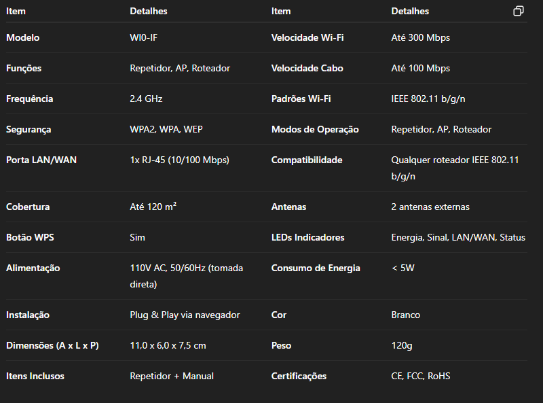This screenshot has width=543, height=403.
Task: Click the Velocidade Wi-Fi label
Action: tap(307, 37)
